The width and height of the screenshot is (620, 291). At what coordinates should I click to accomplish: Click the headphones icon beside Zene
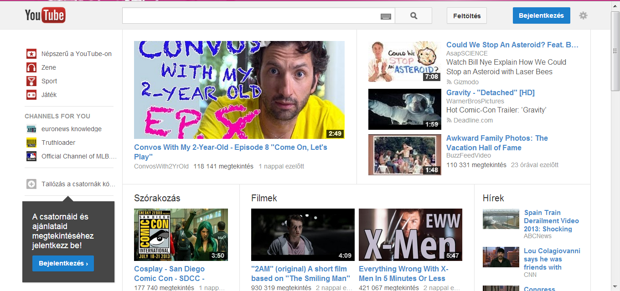pyautogui.click(x=31, y=67)
